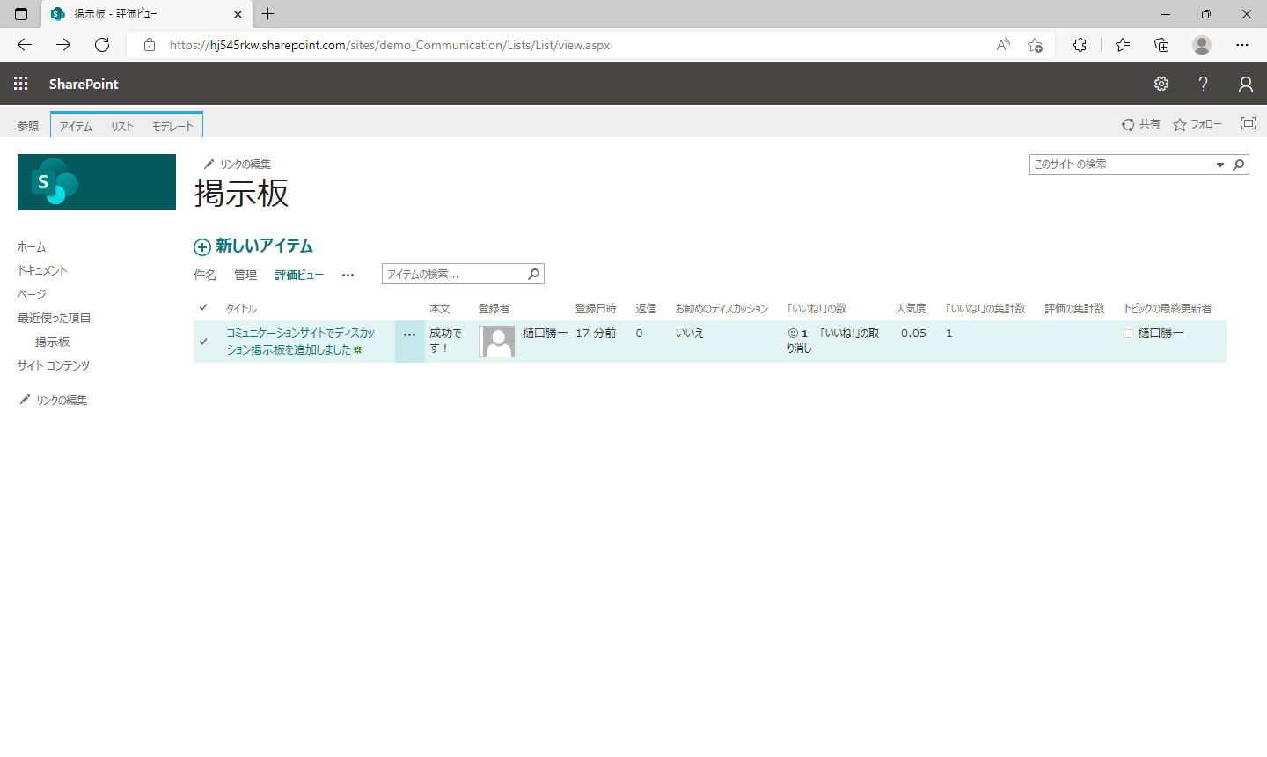Image resolution: width=1267 pixels, height=757 pixels.
Task: Open the browser extensions puzzle icon
Action: coord(1080,45)
